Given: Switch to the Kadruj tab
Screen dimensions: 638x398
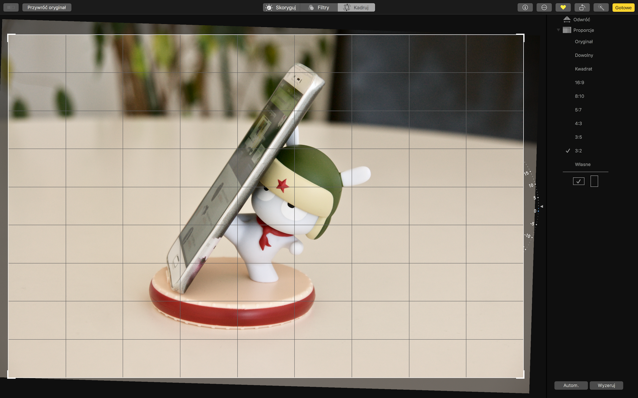Looking at the screenshot, I should click(356, 8).
